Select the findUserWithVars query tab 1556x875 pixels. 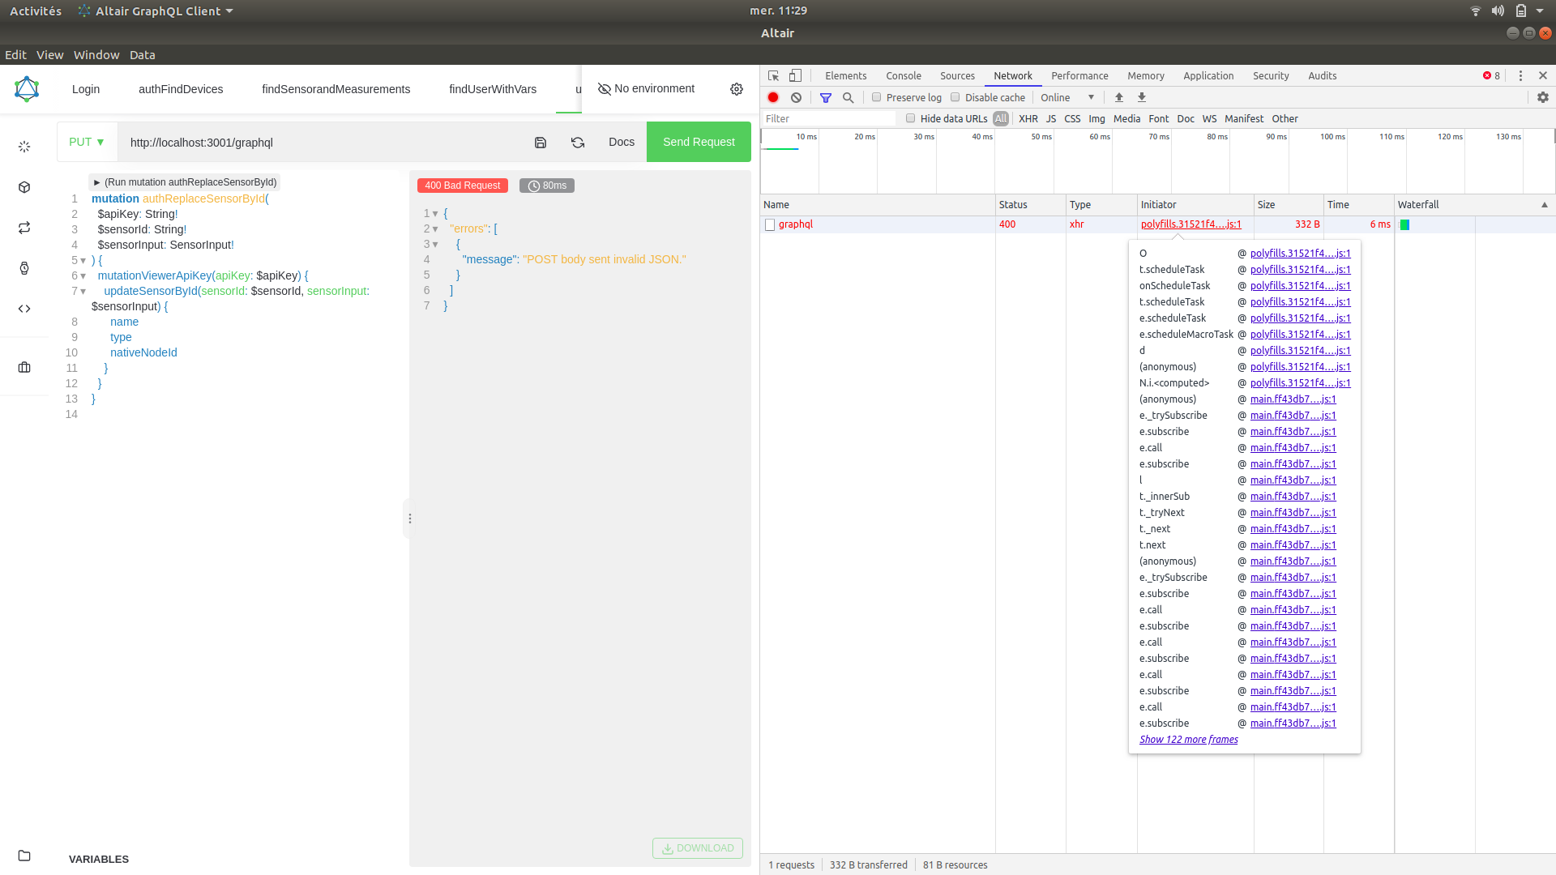[x=492, y=89]
